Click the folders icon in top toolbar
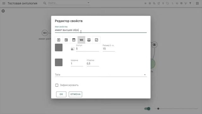202x114 pixels. point(167,3)
